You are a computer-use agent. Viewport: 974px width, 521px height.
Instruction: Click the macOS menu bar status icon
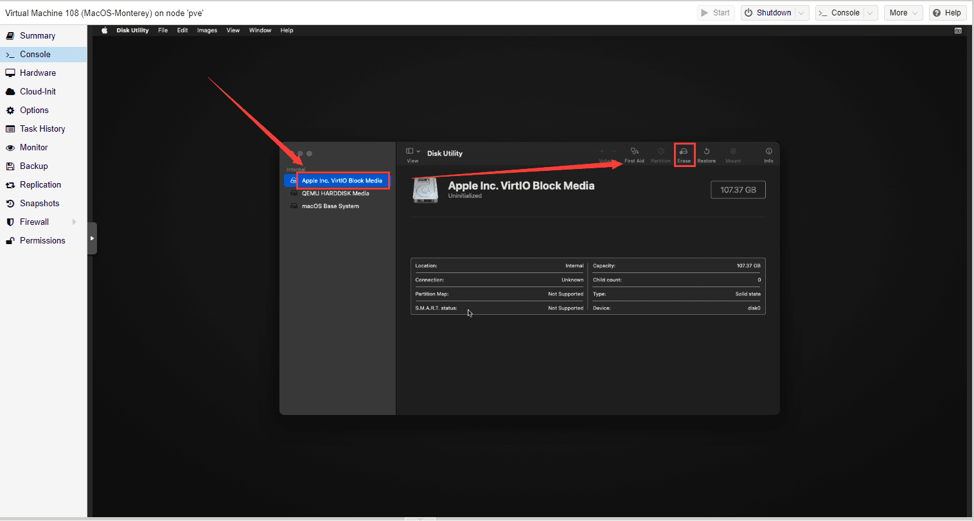point(958,30)
